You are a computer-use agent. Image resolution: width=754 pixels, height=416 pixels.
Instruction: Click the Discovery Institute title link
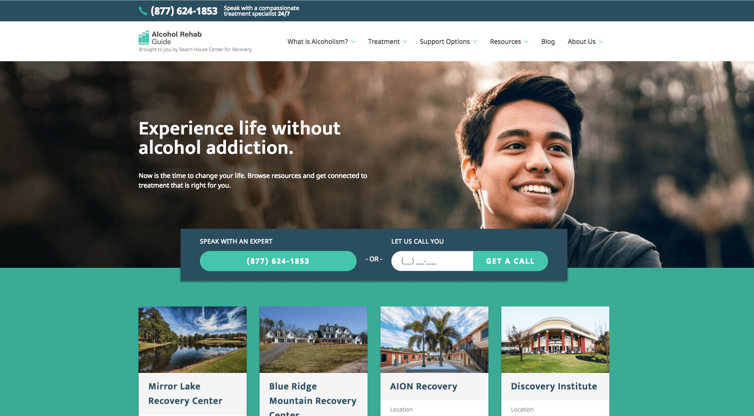tap(554, 386)
